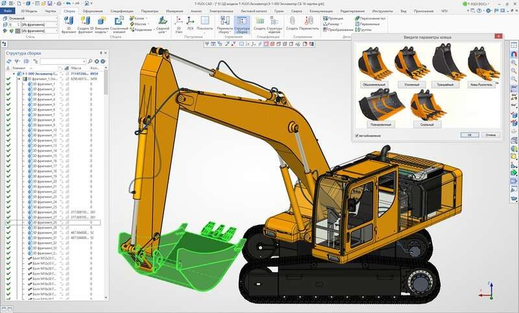Toggle the Автообновление checkbox
This screenshot has height=313, width=519.
357,135
